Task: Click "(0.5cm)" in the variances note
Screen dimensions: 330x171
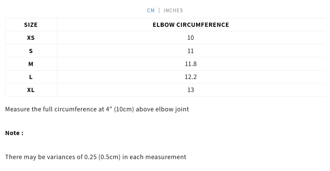Action: [x=109, y=157]
